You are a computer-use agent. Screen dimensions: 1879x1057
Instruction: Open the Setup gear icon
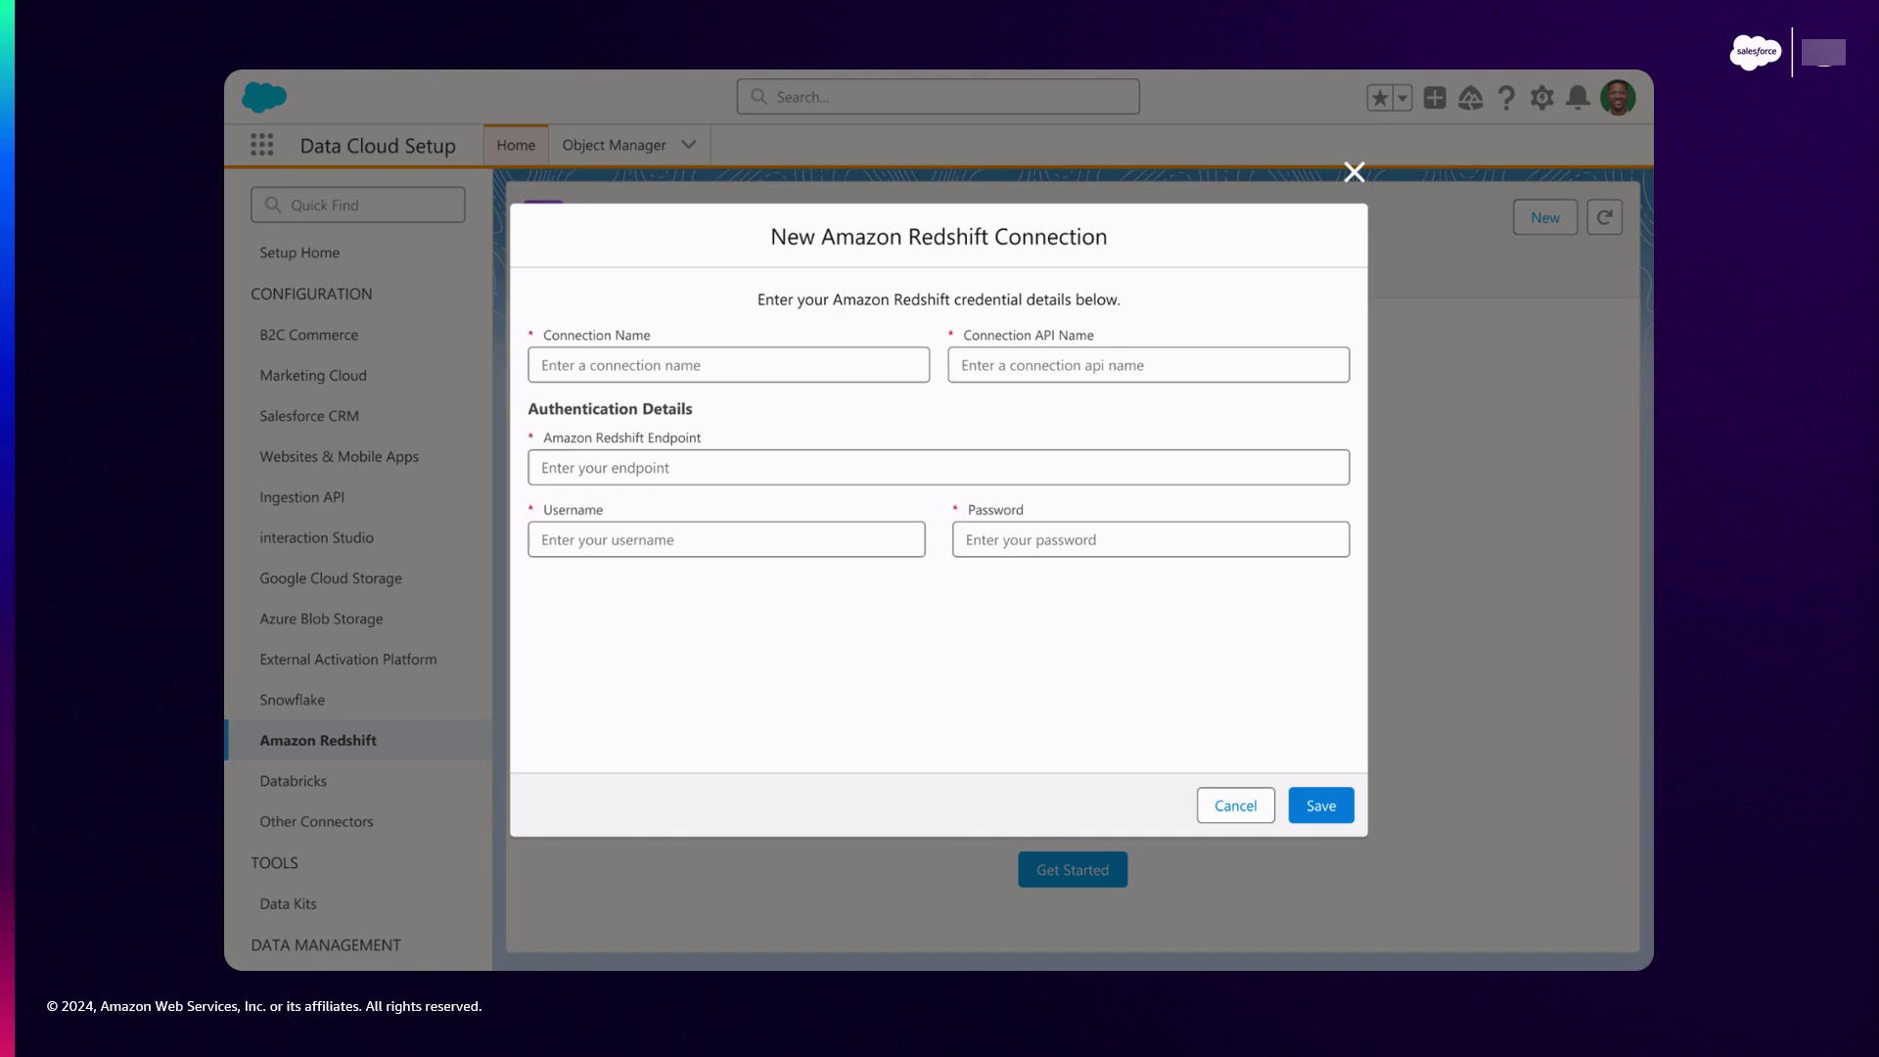1541,98
